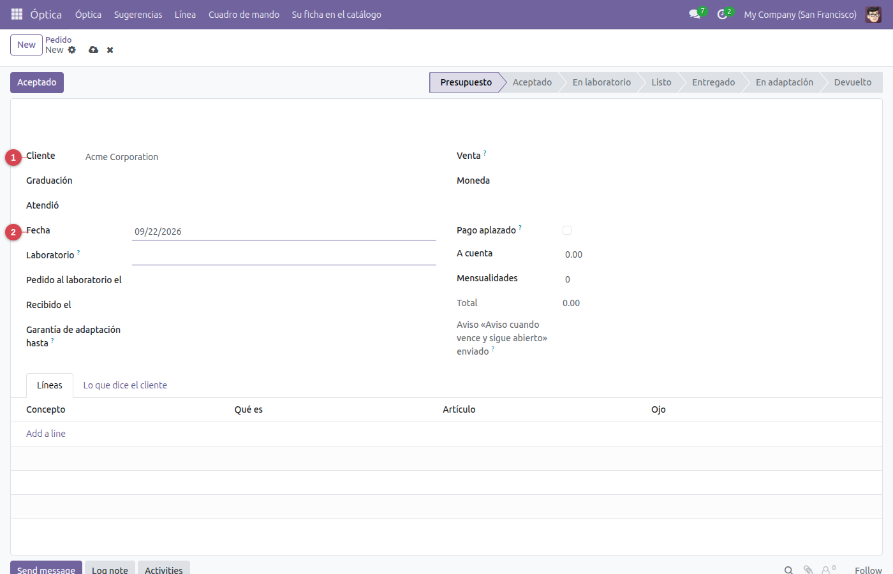Open the conversations chat icon
This screenshot has width=893, height=574.
coord(695,14)
